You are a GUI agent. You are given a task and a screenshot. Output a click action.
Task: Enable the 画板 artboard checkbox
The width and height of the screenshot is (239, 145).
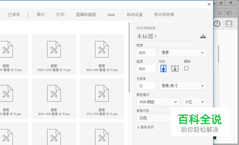coord(186,68)
